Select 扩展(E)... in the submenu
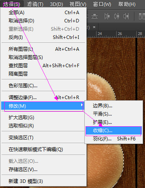145x188 pixels. pos(114,122)
